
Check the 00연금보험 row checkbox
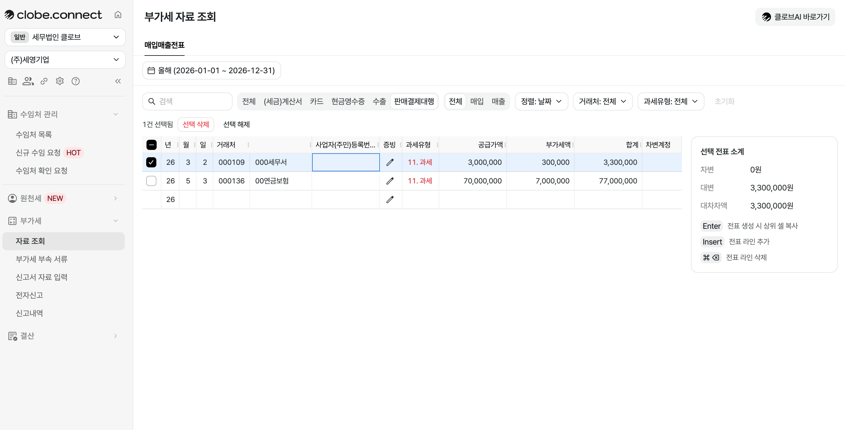point(151,181)
